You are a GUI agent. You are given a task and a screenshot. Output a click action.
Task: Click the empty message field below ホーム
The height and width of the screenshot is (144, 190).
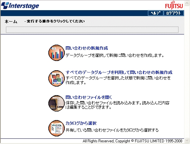click(92, 30)
